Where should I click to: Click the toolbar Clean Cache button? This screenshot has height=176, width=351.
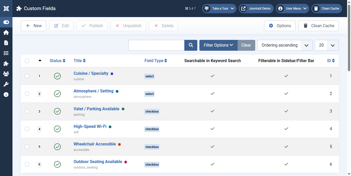[x=319, y=26]
